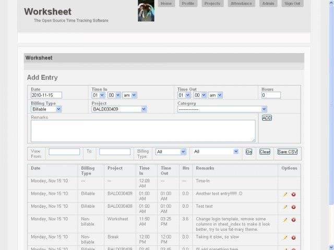Open the Time In minutes dropdown

click(114, 95)
